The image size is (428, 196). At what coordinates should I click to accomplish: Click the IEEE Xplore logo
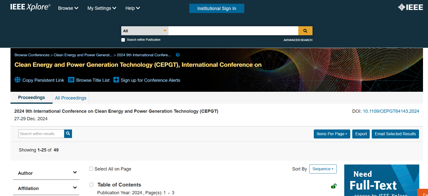pos(30,7)
